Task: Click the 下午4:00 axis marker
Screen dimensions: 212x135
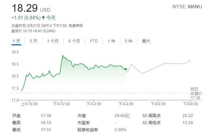Action: coord(126,104)
